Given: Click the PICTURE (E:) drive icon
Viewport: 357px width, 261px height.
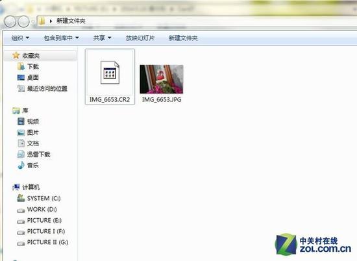Looking at the screenshot, I should (x=21, y=221).
